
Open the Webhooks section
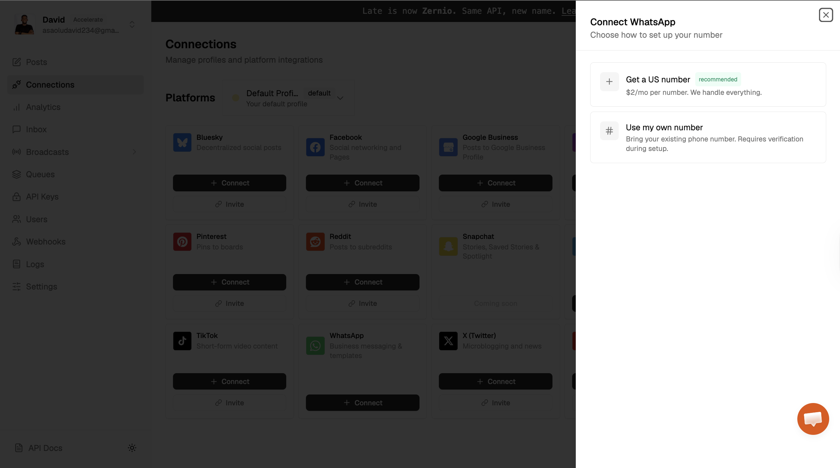46,242
